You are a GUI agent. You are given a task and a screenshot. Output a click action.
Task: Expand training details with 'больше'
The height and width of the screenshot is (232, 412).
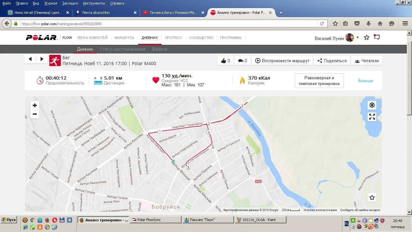[365, 81]
